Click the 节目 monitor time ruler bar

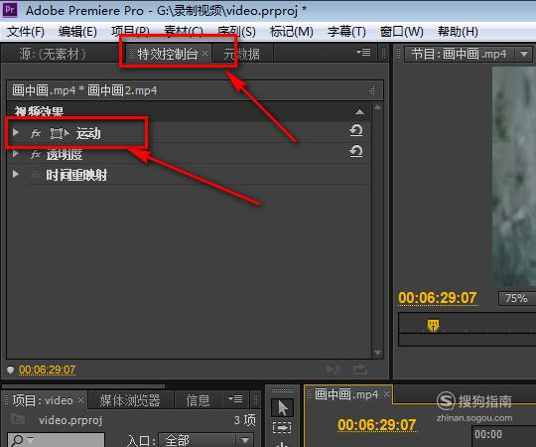coord(467,323)
